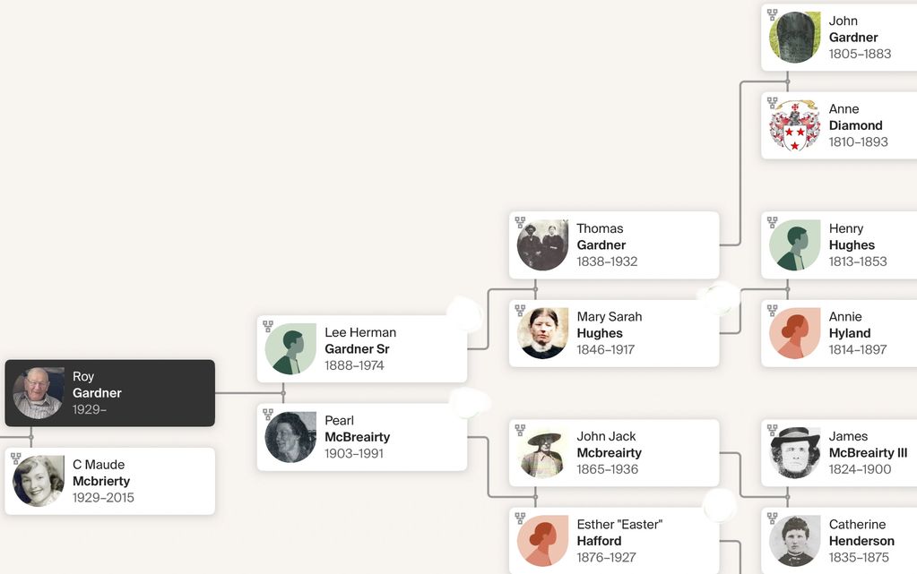Open Pearl McBreairty's name link
This screenshot has width=917, height=574.
point(357,429)
